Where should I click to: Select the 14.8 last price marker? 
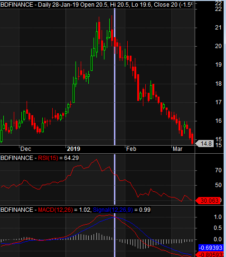click(x=205, y=144)
